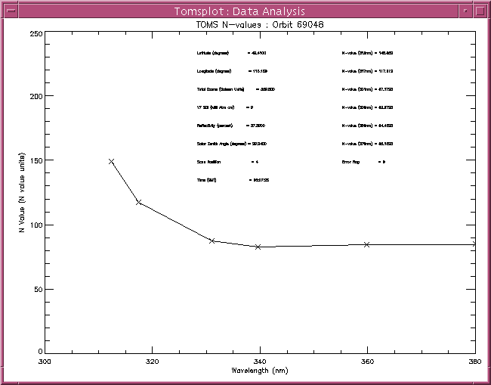Click the data point marker near 317 nm
This screenshot has width=491, height=385.
click(138, 202)
